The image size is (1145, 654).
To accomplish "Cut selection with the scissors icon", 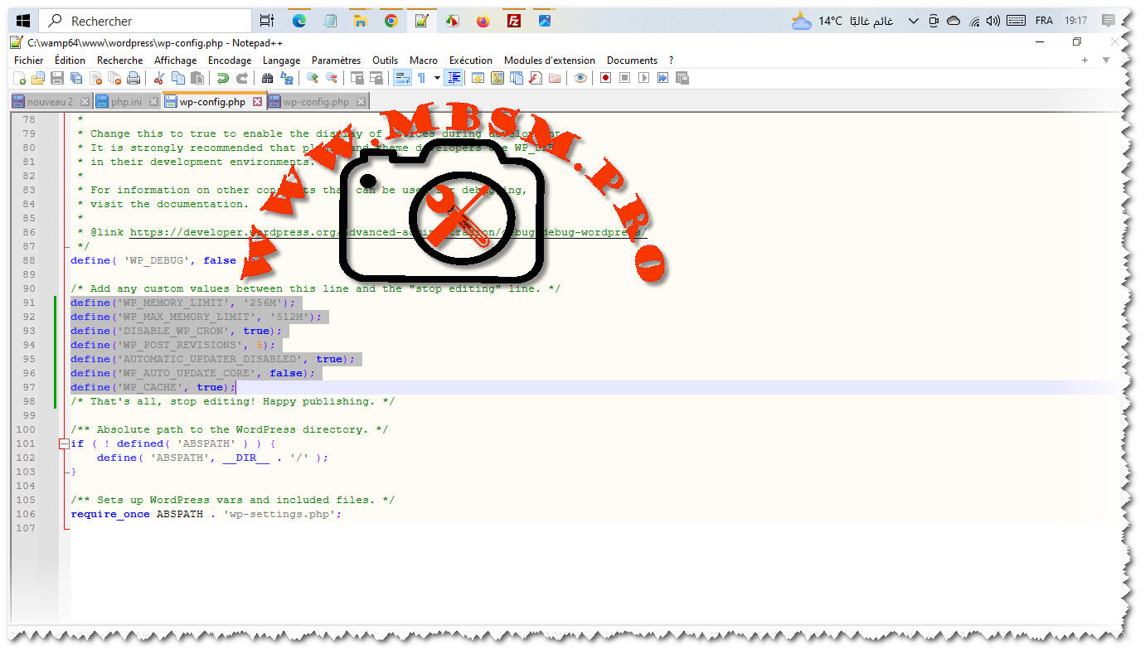I will point(158,78).
